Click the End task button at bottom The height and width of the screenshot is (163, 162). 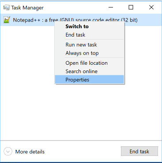(139, 152)
